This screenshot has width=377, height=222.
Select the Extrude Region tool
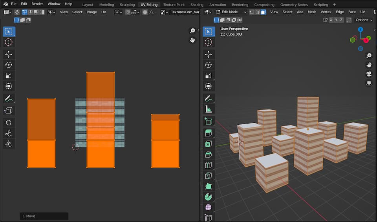209,133
